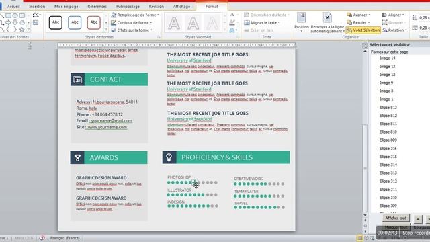This screenshot has width=430, height=242.
Task: Open Contour de forme outline options
Action: coord(132,22)
